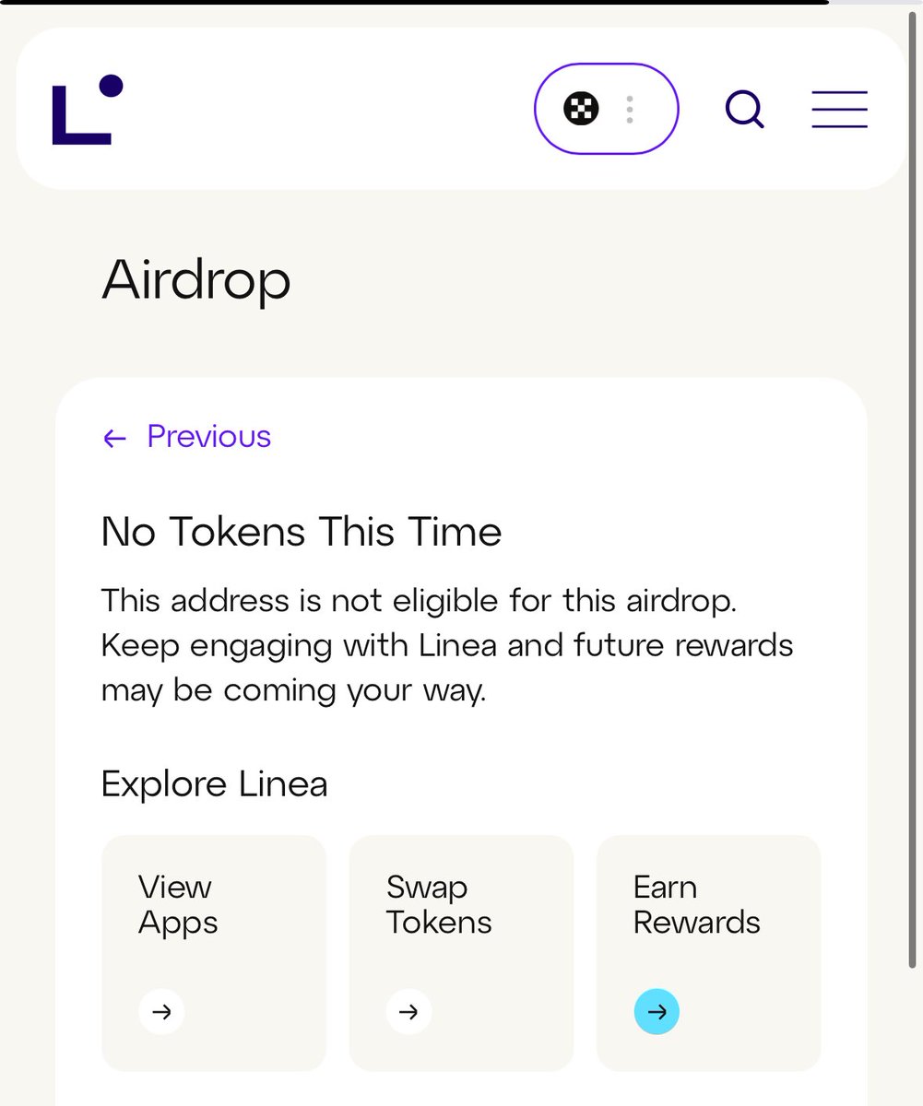Expand the hamburger navigation menu
This screenshot has width=923, height=1106.
[x=839, y=109]
